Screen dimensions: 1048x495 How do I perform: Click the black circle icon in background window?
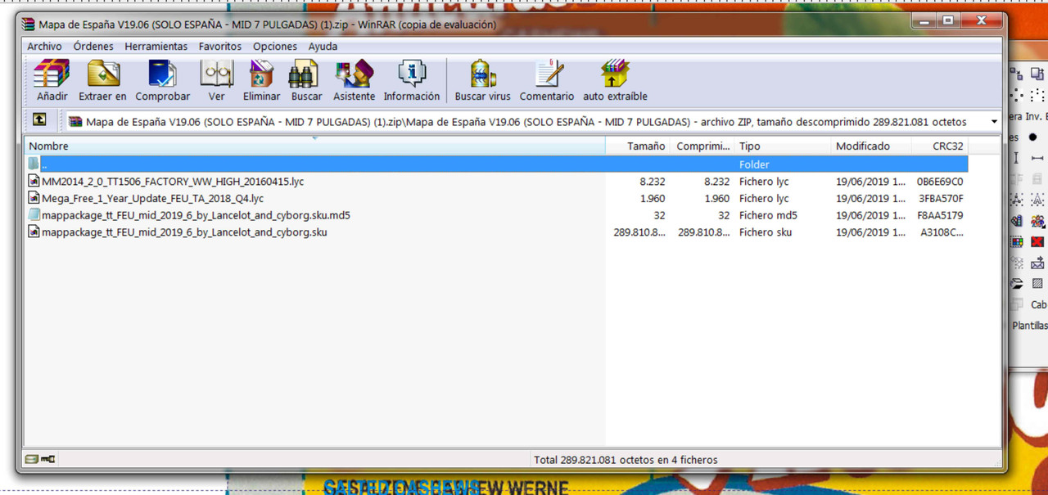[x=1032, y=137]
